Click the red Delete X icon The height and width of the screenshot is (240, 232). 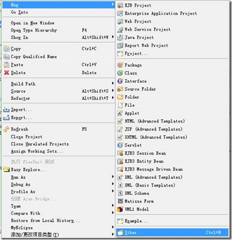pyautogui.click(x=7, y=73)
